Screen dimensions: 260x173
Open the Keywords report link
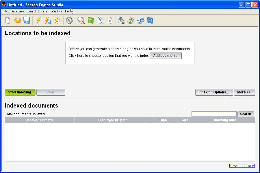point(242,166)
